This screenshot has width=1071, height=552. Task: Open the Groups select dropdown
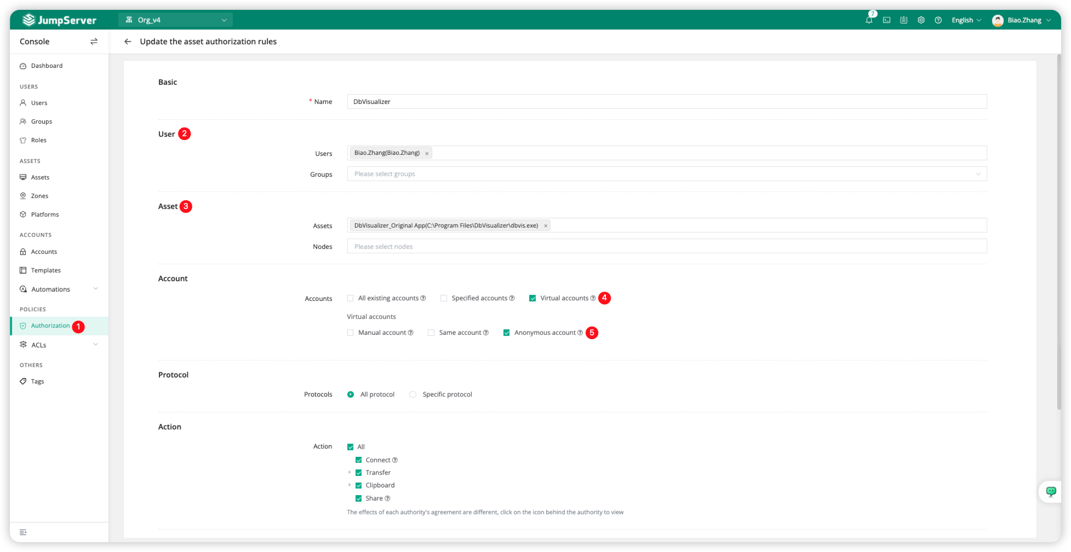pos(667,174)
